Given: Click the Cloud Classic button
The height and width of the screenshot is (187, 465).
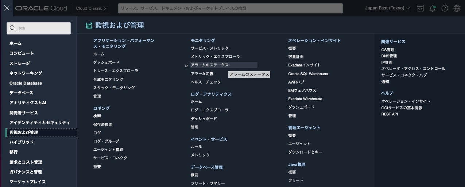Looking at the screenshot, I should [91, 8].
